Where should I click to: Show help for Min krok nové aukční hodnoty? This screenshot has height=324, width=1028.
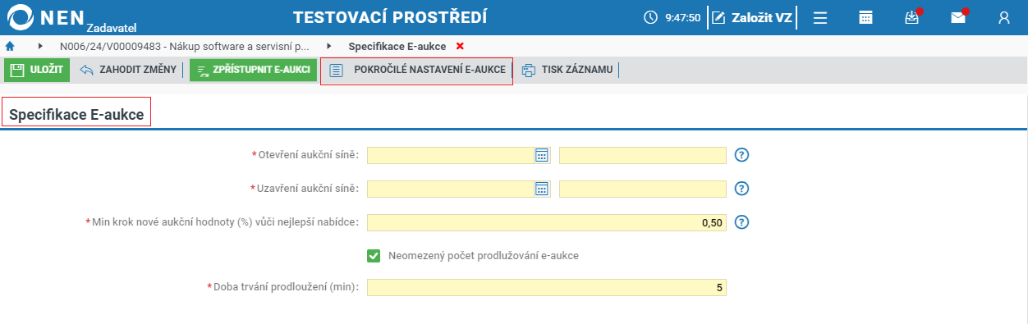tap(742, 222)
